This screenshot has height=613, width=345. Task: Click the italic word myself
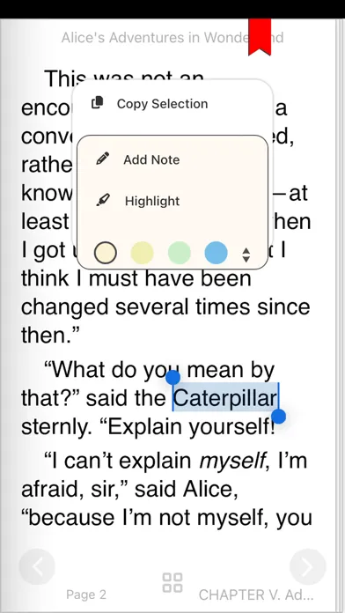click(x=233, y=462)
